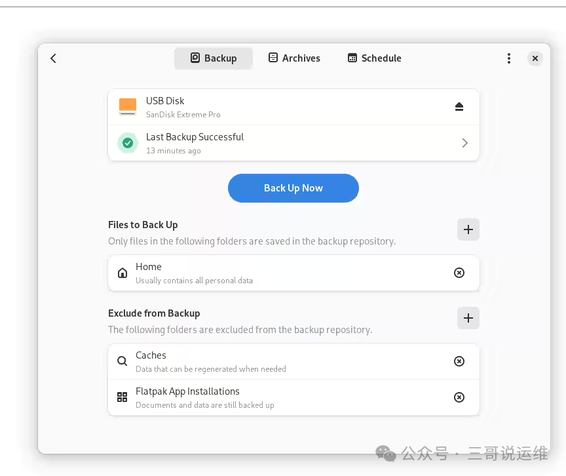The width and height of the screenshot is (566, 476).
Task: Expand details via Last Backup chevron
Action: point(464,143)
